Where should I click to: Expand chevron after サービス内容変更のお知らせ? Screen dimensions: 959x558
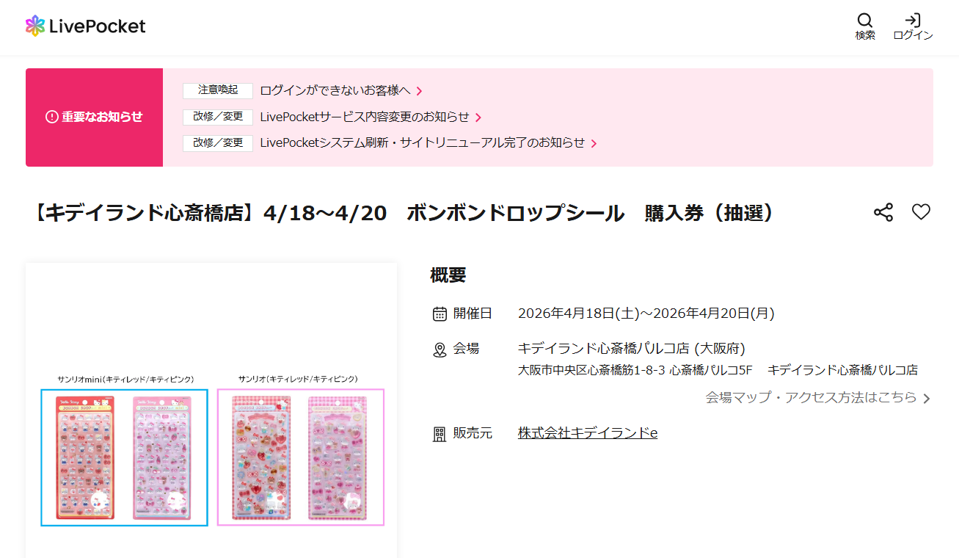coord(478,117)
